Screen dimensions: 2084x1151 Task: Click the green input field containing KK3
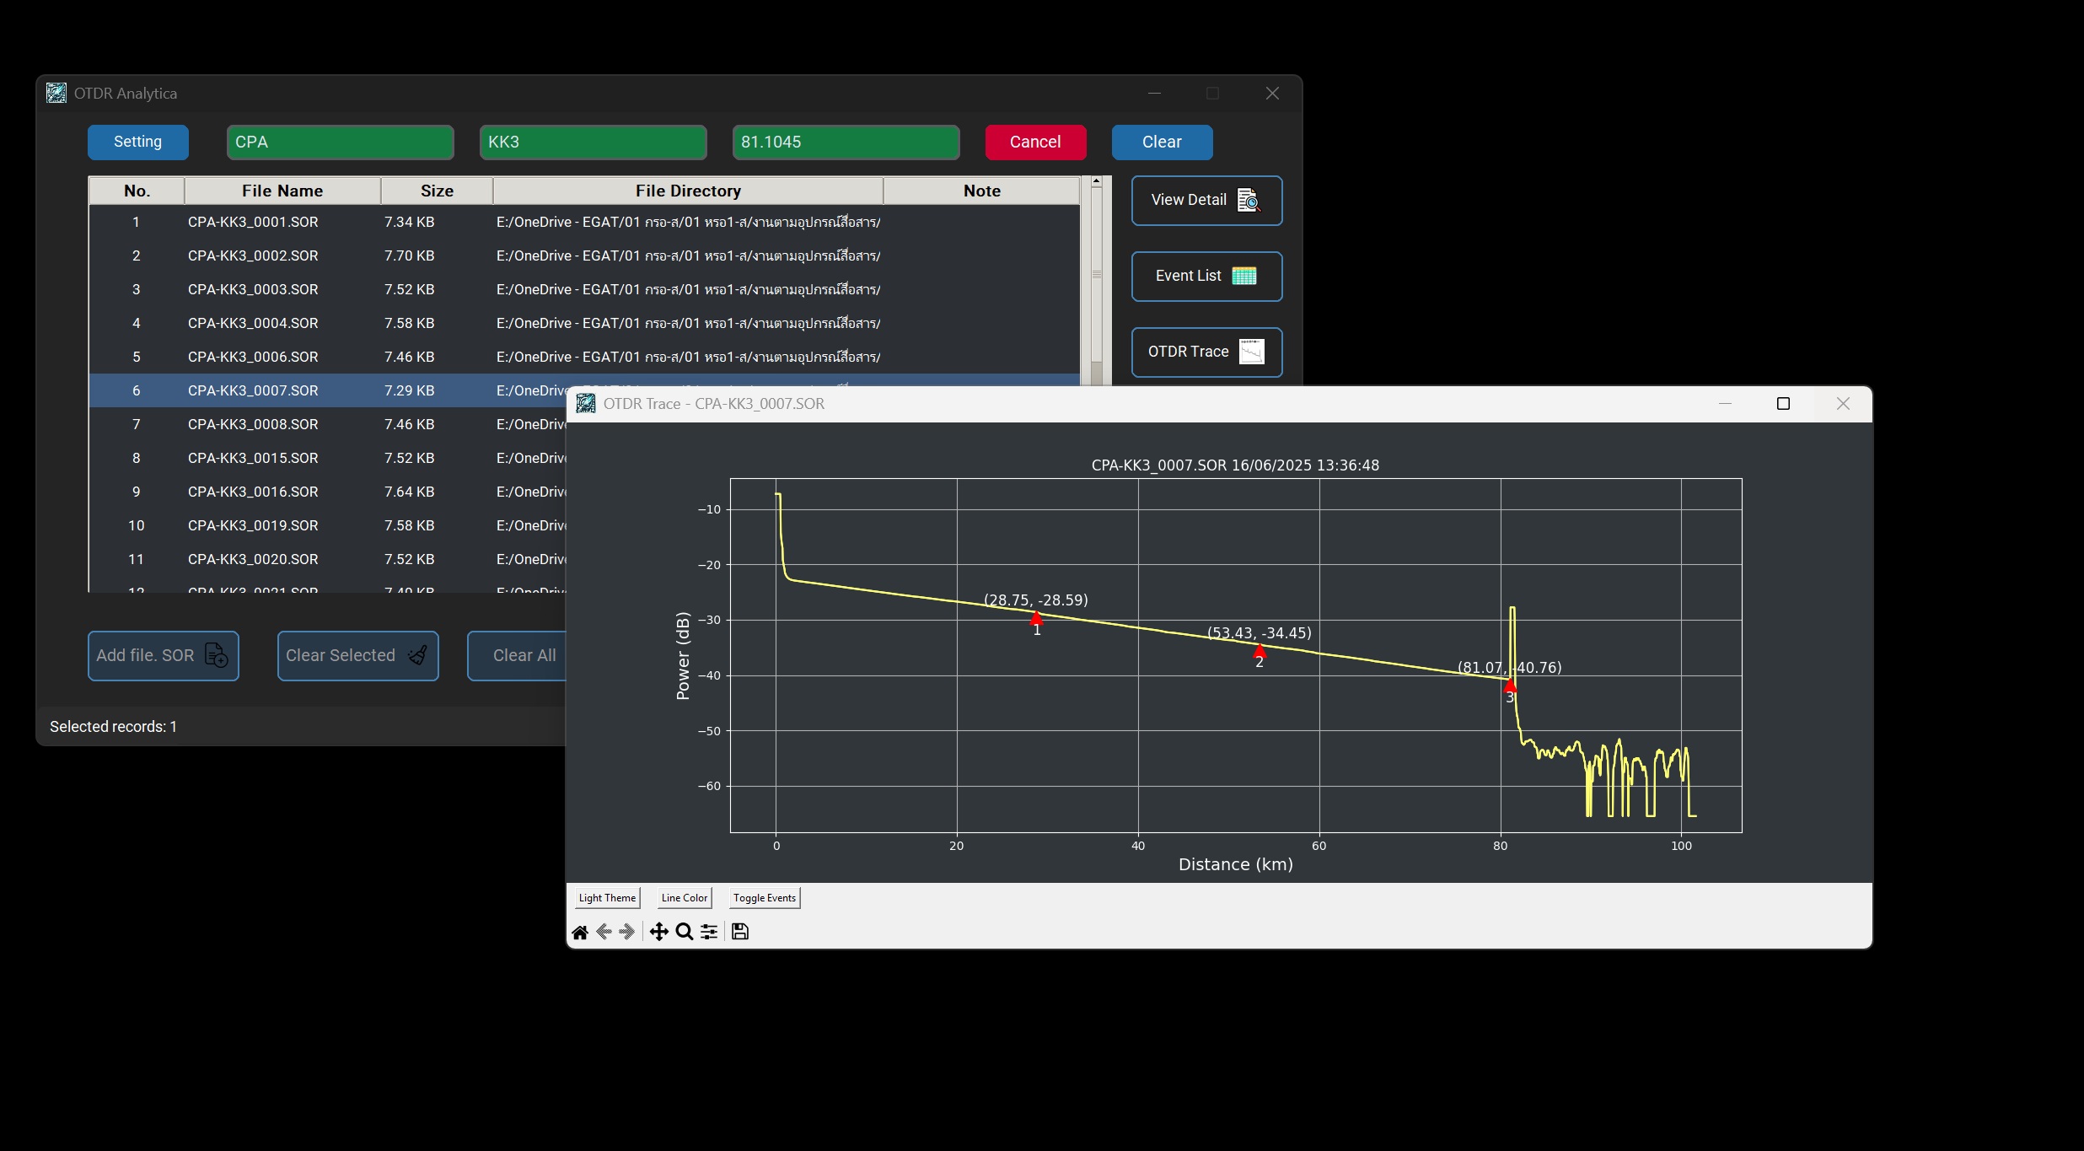point(592,142)
